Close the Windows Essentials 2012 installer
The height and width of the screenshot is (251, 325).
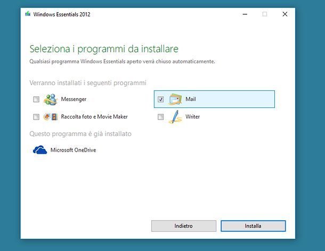285,14
